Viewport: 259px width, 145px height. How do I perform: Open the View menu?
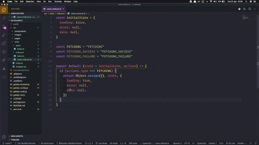tap(39, 2)
